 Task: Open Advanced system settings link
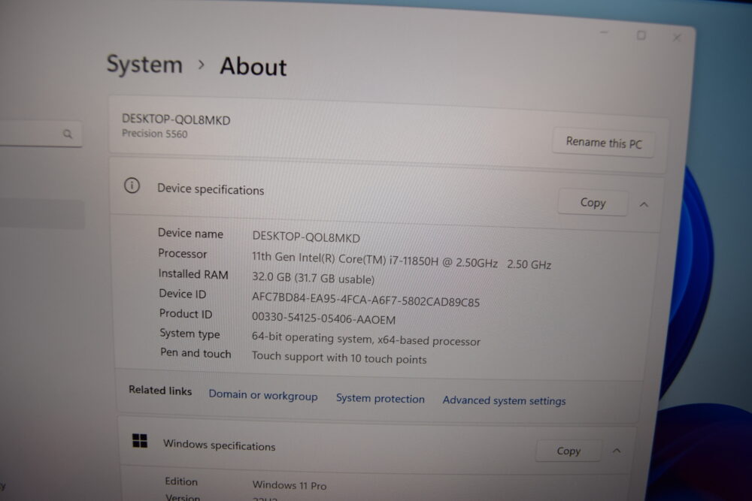point(504,400)
